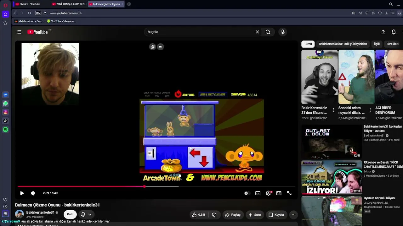Image resolution: width=403 pixels, height=226 pixels.
Task: Open TikTok in the Opera sidebar
Action: [5, 121]
